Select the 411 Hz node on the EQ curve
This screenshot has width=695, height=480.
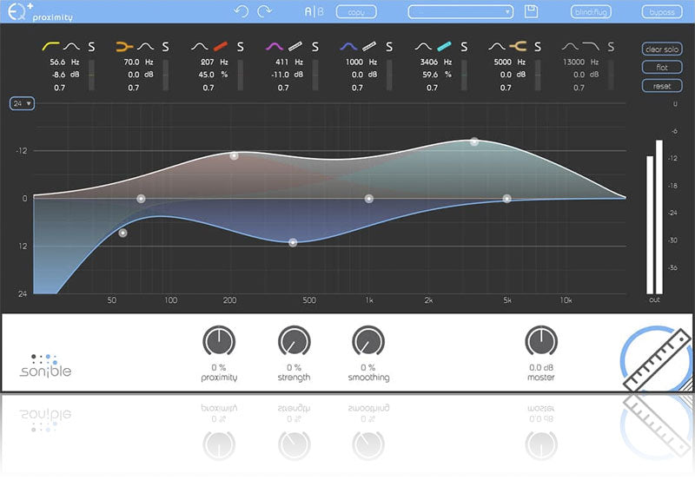(293, 243)
